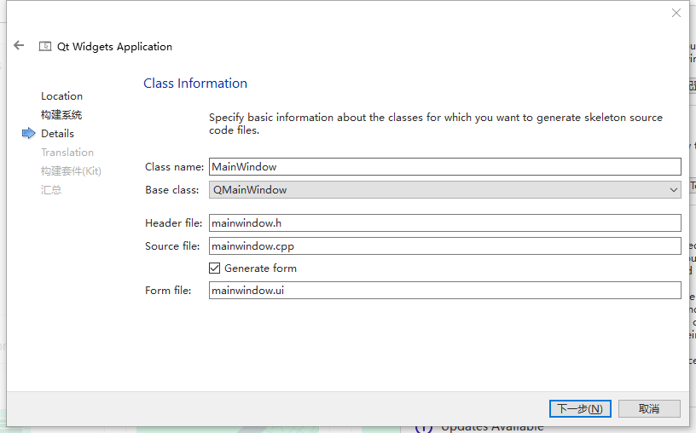Click the Class Information heading
Viewport: 696px width, 433px height.
click(x=195, y=84)
